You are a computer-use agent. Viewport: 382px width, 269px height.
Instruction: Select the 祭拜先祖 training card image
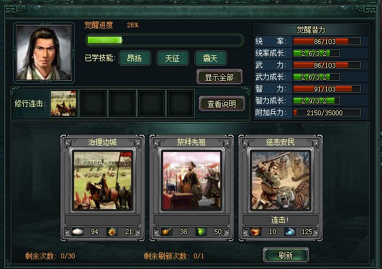point(192,181)
